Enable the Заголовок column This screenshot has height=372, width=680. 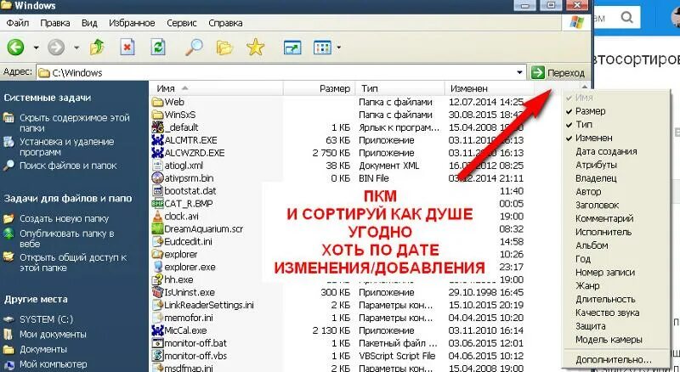[615, 205]
